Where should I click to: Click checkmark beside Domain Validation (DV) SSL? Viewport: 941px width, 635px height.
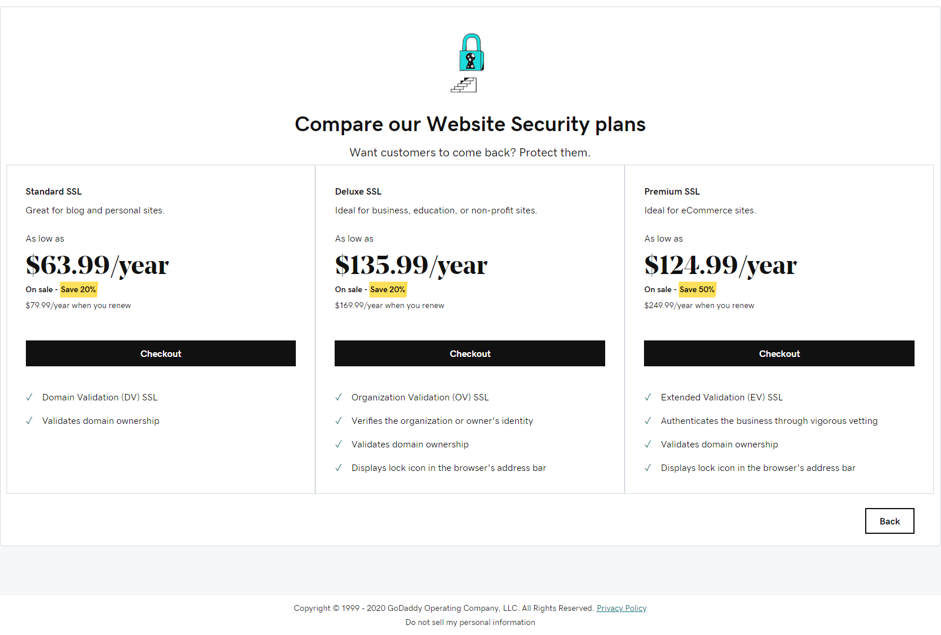pyautogui.click(x=29, y=397)
